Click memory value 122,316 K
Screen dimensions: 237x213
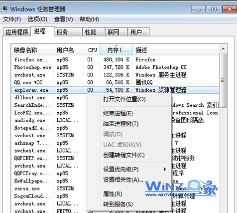pyautogui.click(x=117, y=75)
